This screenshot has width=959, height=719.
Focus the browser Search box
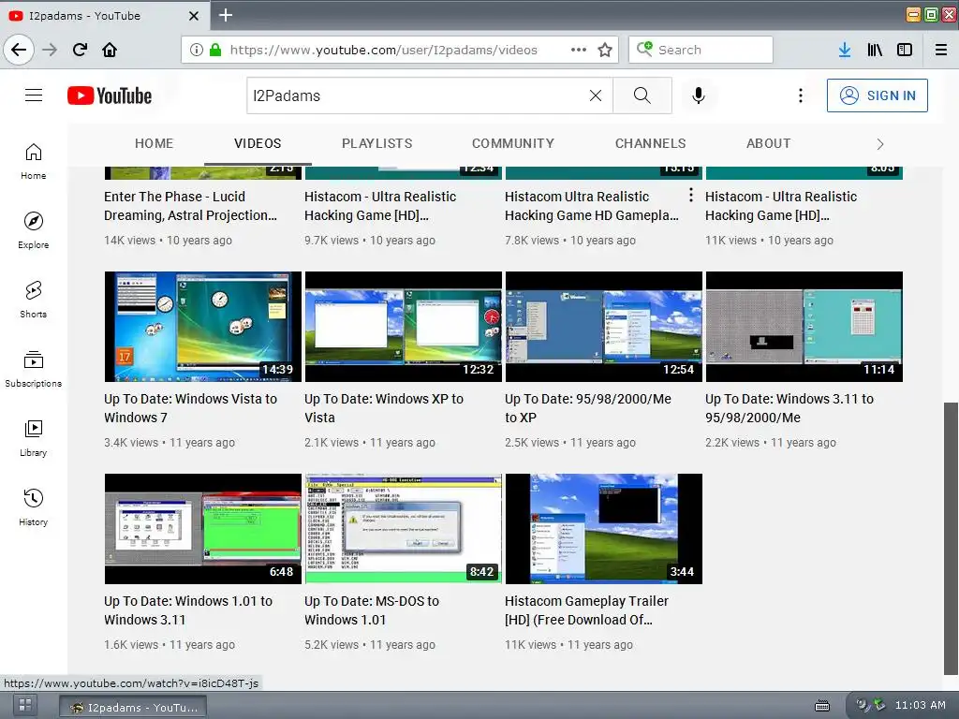click(701, 50)
